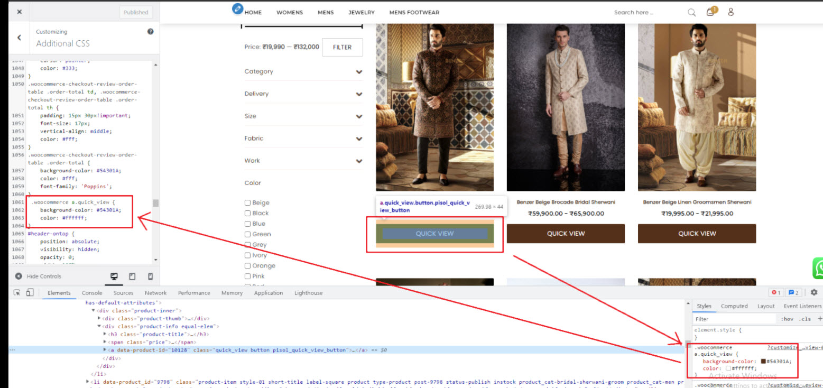Viewport: 823px width, 388px height.
Task: Click the Published button
Action: tap(136, 12)
